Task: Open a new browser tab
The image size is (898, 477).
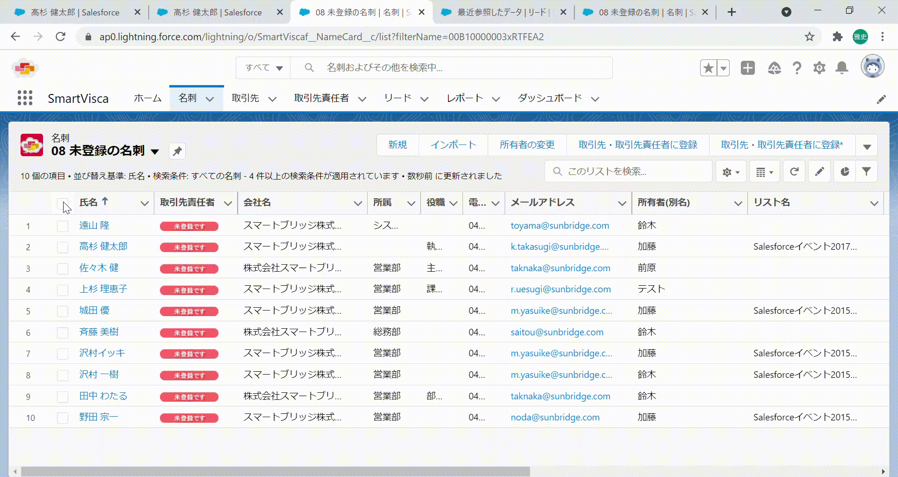Action: [x=732, y=12]
